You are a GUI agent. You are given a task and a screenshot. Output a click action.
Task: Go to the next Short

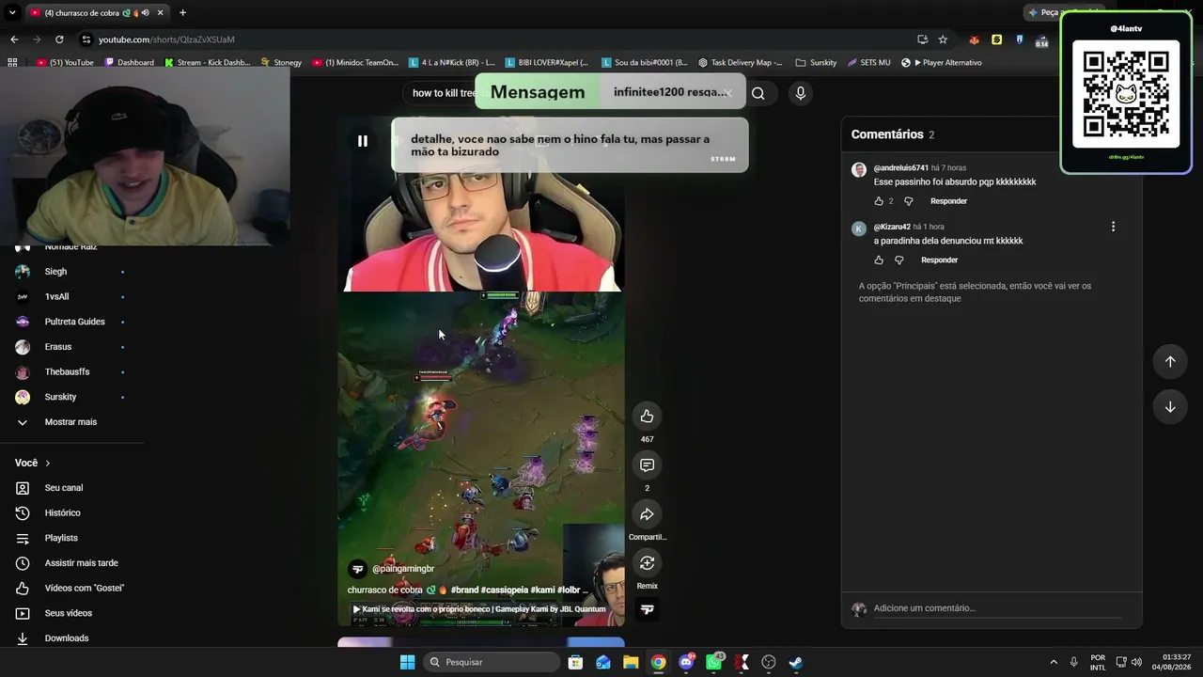(x=1170, y=407)
